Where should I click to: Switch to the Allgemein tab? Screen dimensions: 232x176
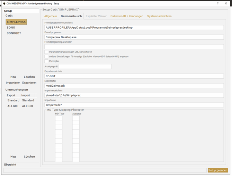(51, 16)
